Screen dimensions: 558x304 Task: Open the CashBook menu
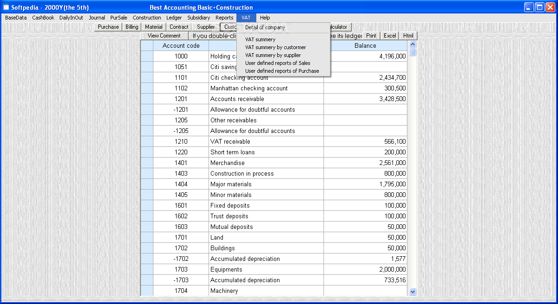(x=43, y=18)
